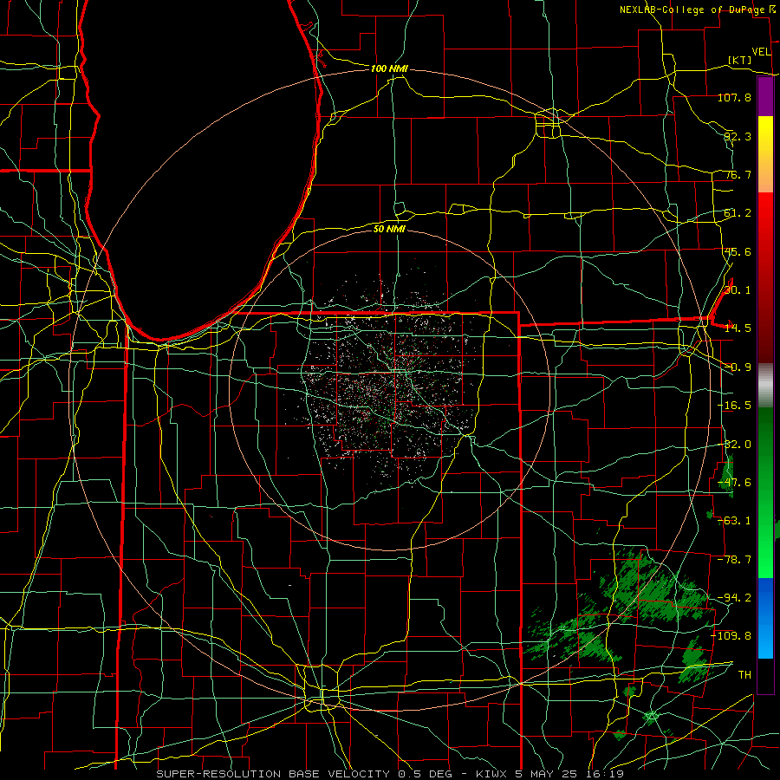
Task: Select the -16.5 velocity scale value
Action: 734,406
